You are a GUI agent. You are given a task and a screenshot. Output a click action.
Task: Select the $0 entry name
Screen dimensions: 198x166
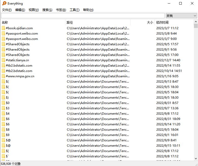tap(8, 103)
